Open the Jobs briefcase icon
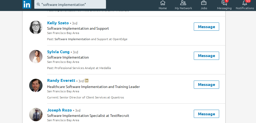The image size is (256, 123). pyautogui.click(x=204, y=3)
